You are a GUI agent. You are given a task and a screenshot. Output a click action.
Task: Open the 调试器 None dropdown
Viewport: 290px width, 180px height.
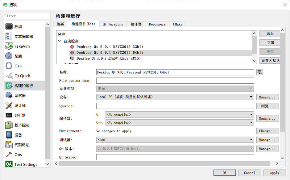(x=175, y=140)
